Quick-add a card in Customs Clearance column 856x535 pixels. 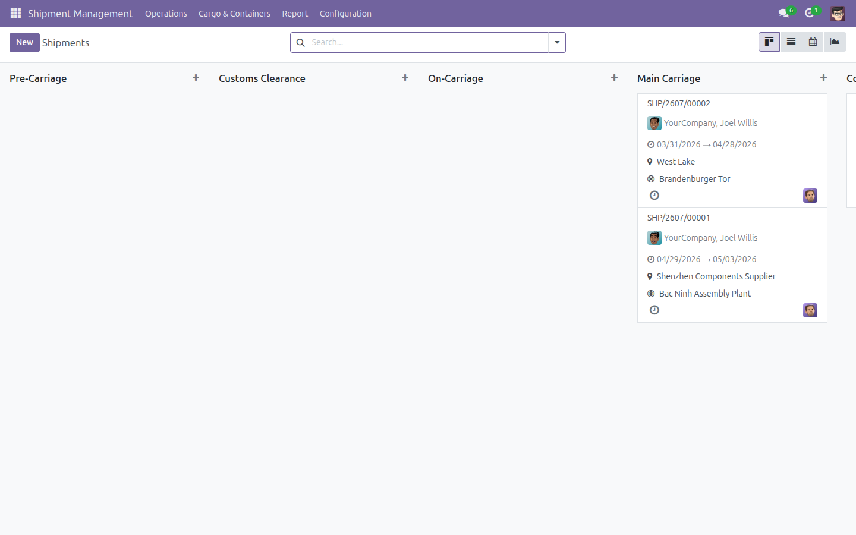405,78
